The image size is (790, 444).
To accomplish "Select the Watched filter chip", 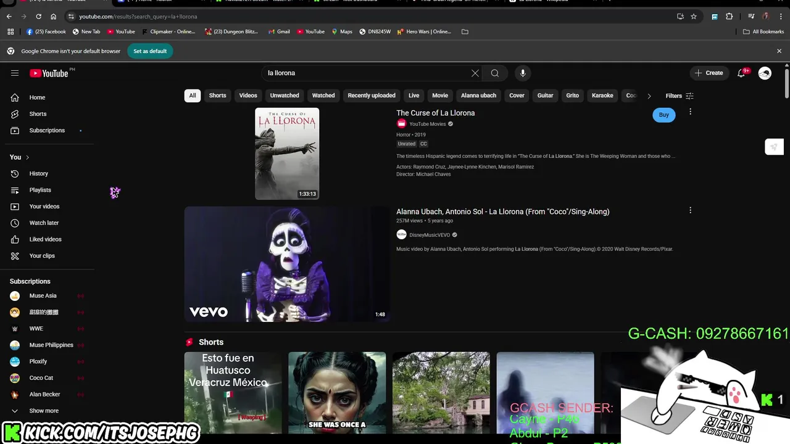I will pyautogui.click(x=323, y=96).
